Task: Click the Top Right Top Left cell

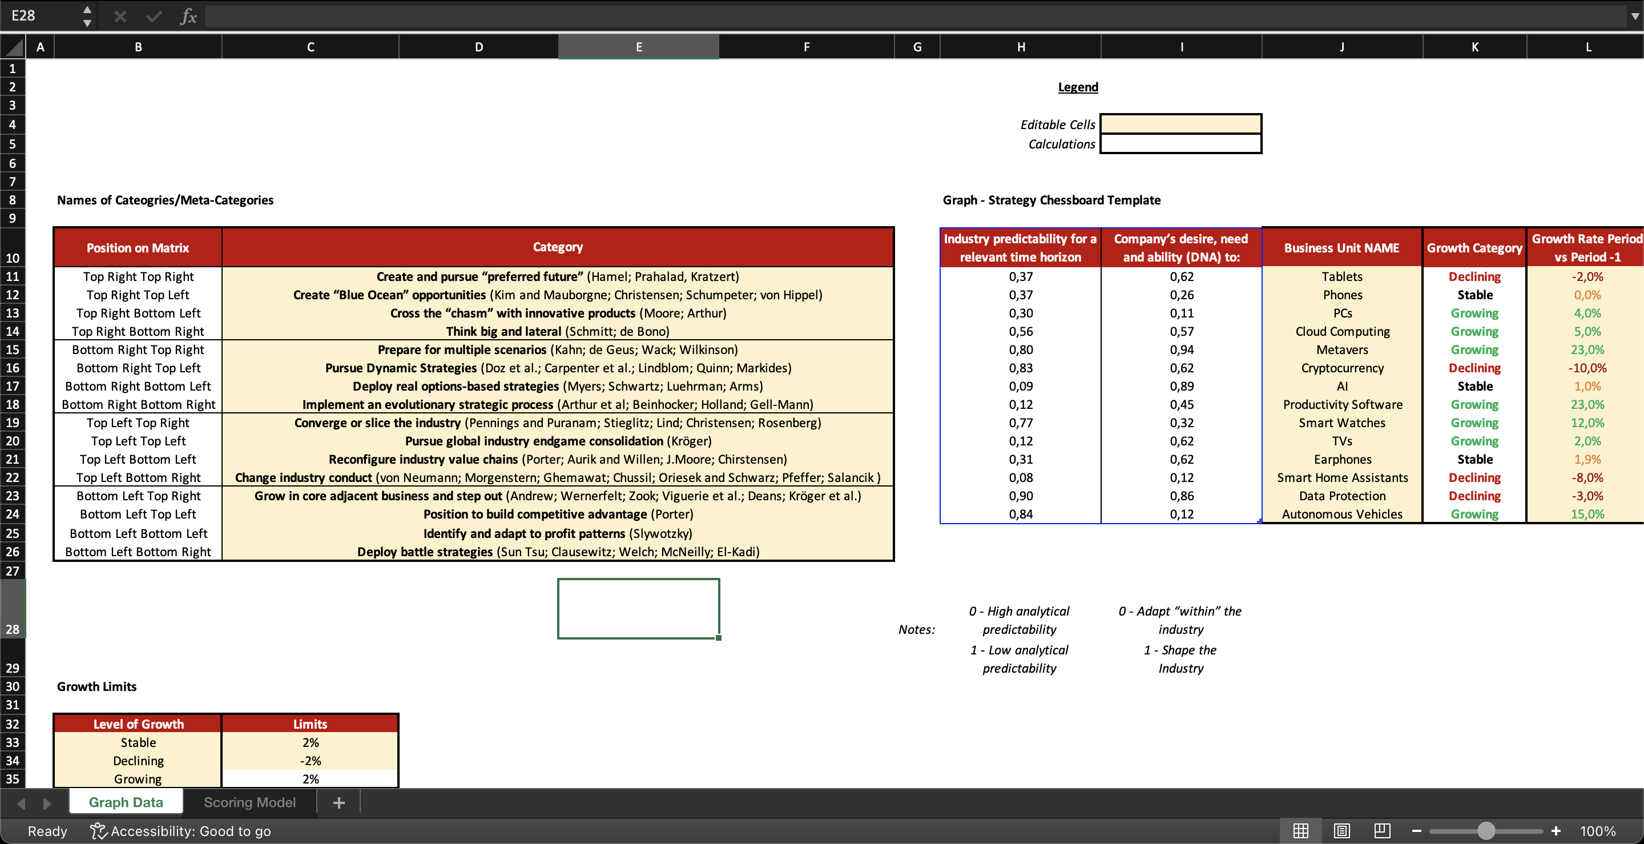Action: 138,294
